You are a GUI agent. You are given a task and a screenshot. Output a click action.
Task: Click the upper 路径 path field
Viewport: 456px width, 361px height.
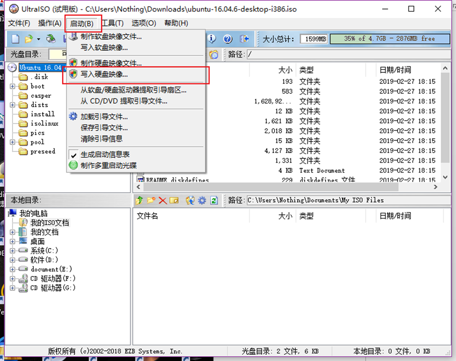[x=349, y=54]
